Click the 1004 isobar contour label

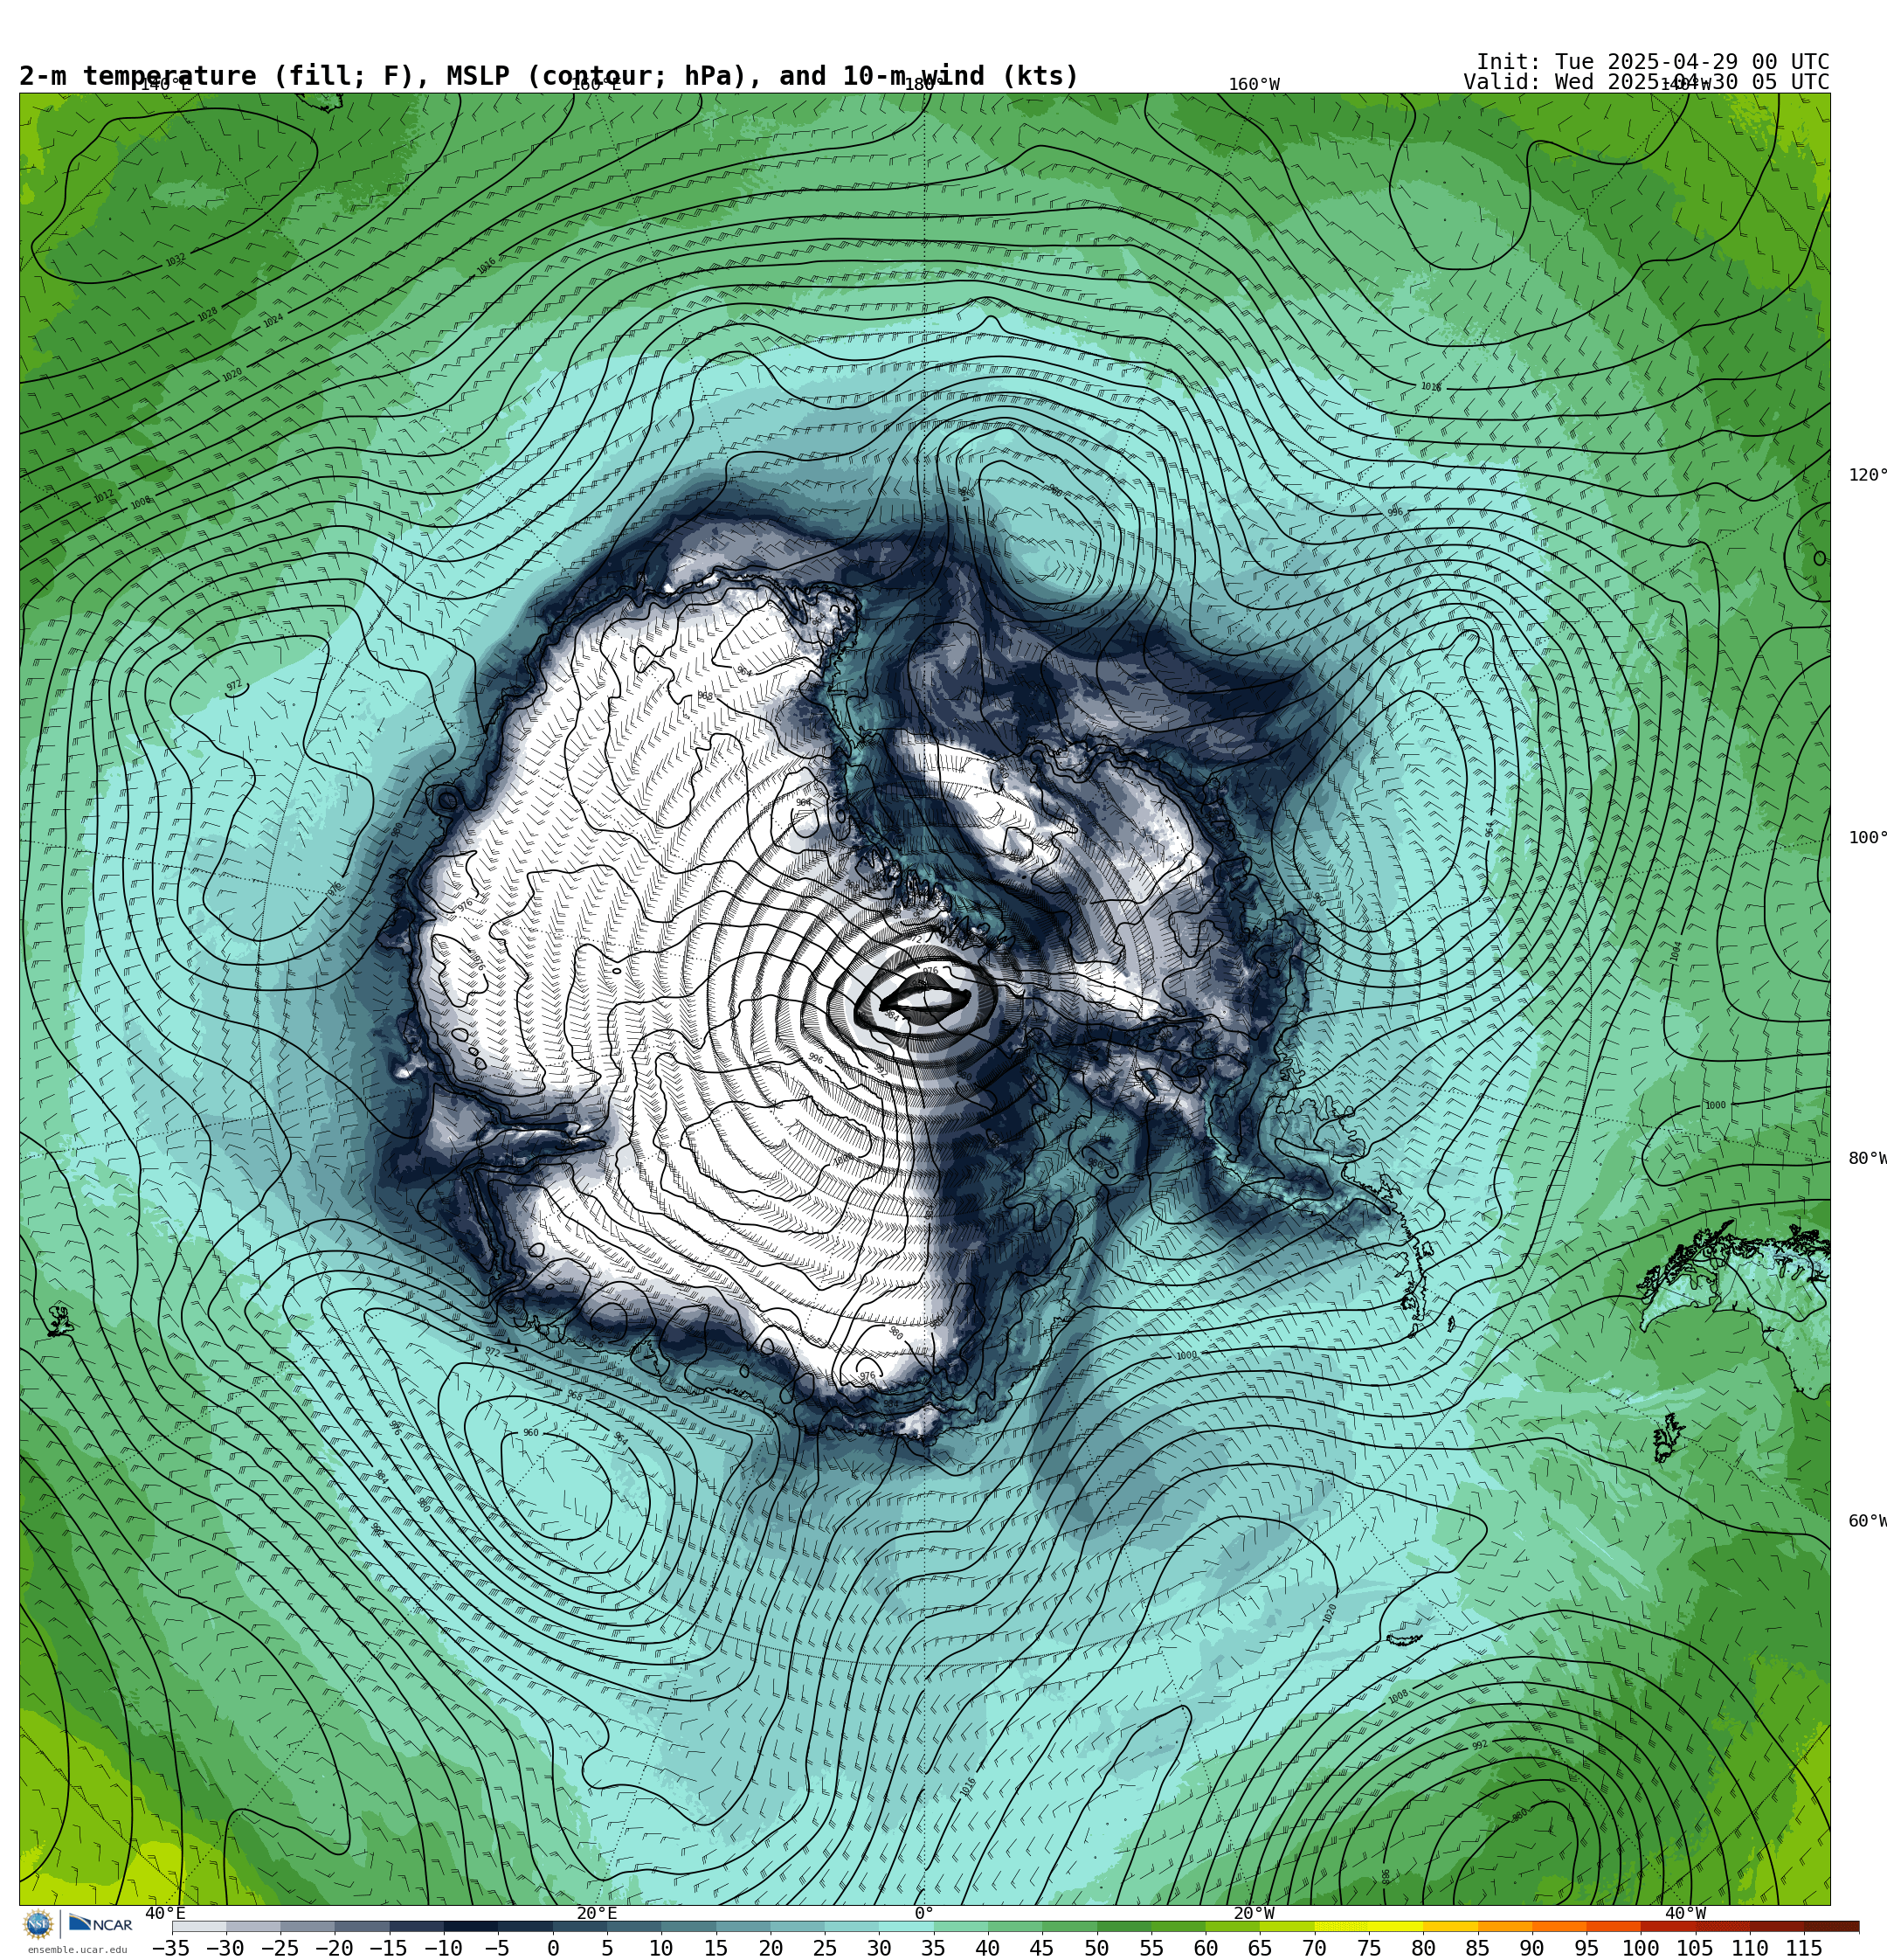1676,951
